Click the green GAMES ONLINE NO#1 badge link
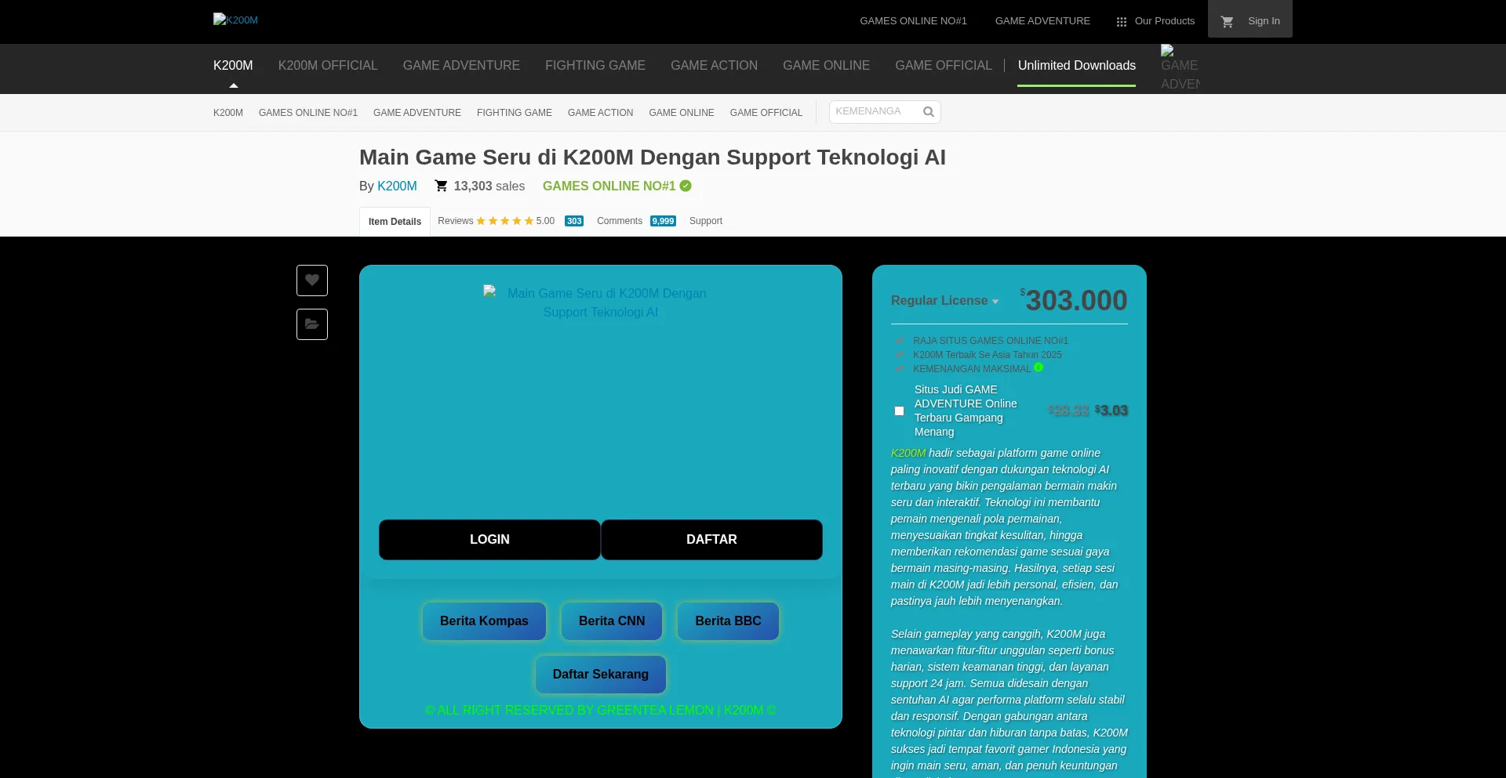The height and width of the screenshot is (778, 1506). coord(609,186)
